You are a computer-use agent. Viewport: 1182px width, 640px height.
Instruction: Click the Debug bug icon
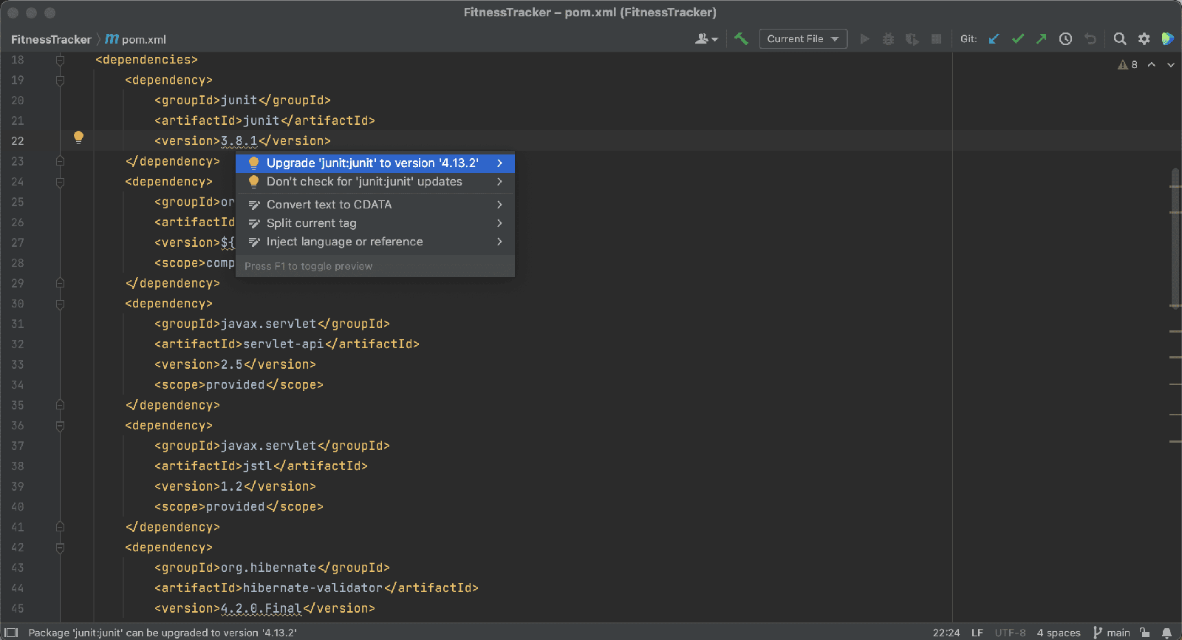pyautogui.click(x=888, y=39)
